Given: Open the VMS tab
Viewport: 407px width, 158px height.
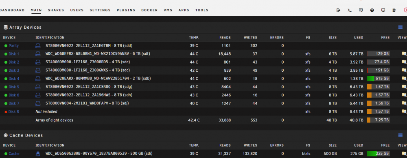Looking at the screenshot, I should click(168, 10).
